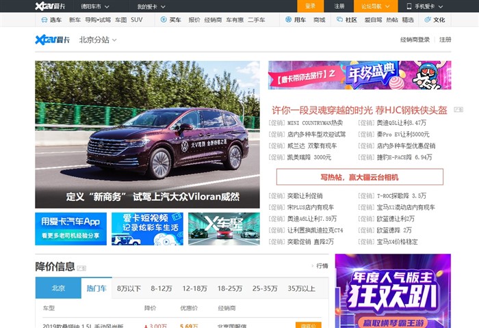The image size is (479, 328).
Task: Expand the 我的爱卡 dropdown
Action: pyautogui.click(x=151, y=6)
